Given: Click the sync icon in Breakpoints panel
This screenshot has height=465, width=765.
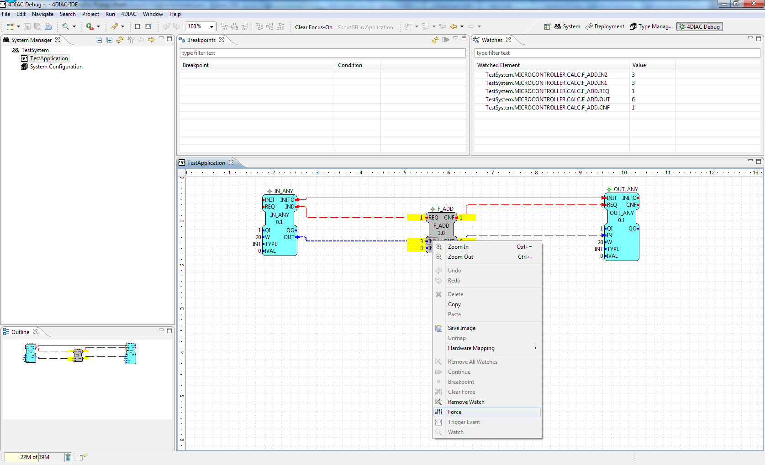Looking at the screenshot, I should tap(435, 40).
